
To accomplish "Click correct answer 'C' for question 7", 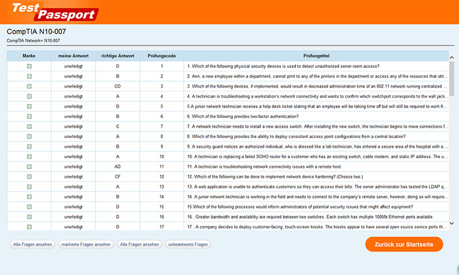I will pos(118,127).
